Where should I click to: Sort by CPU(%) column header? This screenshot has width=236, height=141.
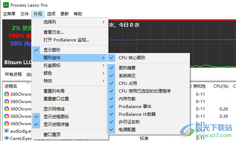(221, 86)
